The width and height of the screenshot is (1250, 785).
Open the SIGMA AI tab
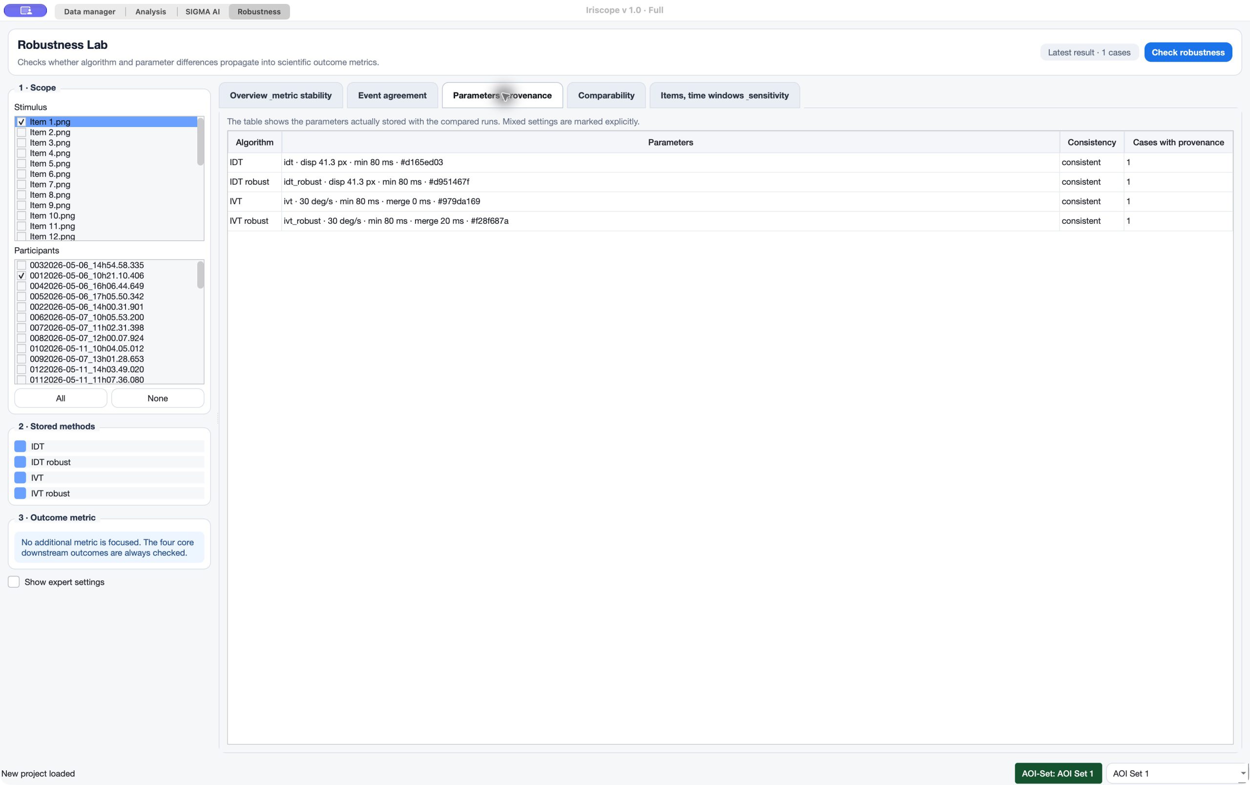coord(202,11)
